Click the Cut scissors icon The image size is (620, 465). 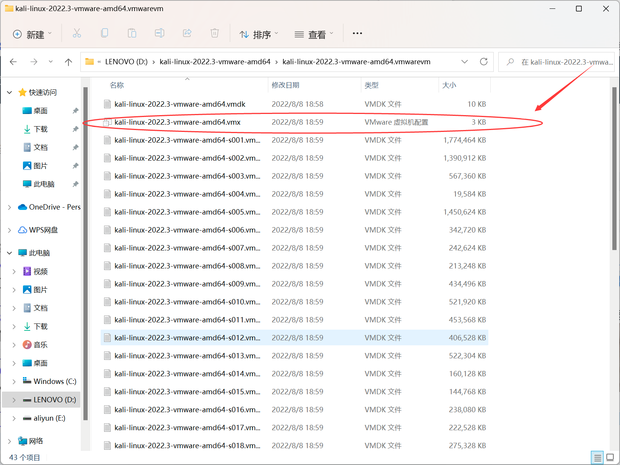click(x=77, y=33)
